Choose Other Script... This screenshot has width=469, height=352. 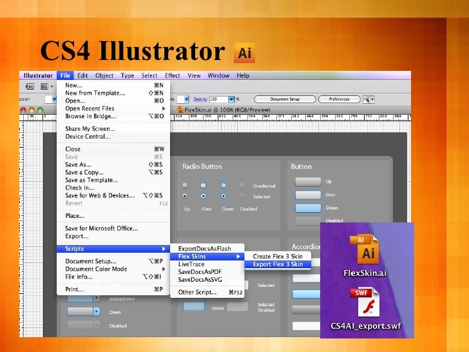[207, 292]
